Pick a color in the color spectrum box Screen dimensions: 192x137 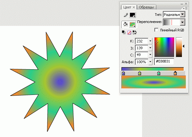tap(164, 47)
